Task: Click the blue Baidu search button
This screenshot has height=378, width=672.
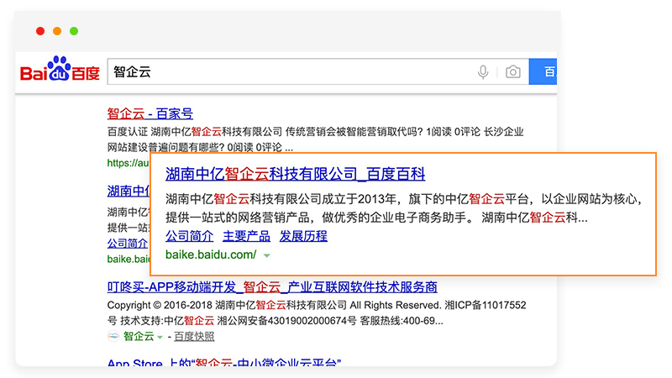Action: coord(543,71)
